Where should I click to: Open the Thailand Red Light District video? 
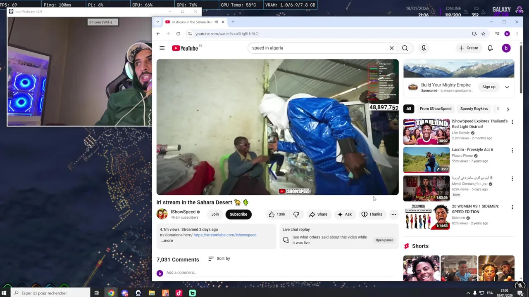click(x=427, y=132)
